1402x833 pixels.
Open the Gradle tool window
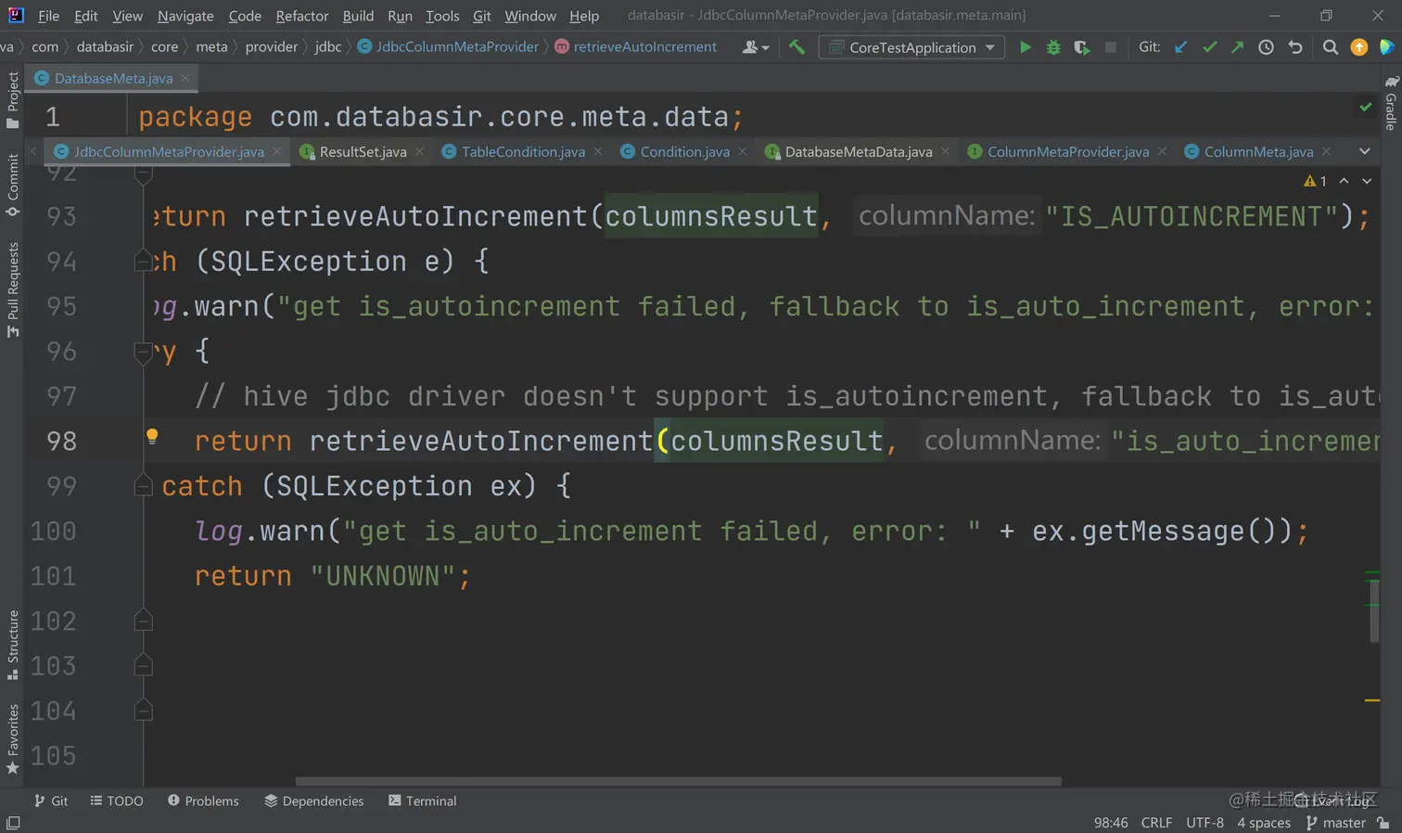[x=1391, y=103]
